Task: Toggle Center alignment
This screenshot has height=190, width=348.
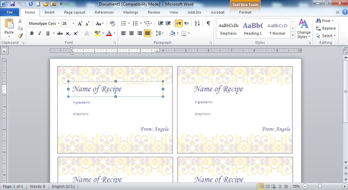Action: (x=132, y=33)
